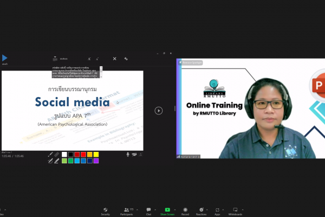Open Whiteboards
Viewport: 325px width, 217px height.
pos(235,212)
